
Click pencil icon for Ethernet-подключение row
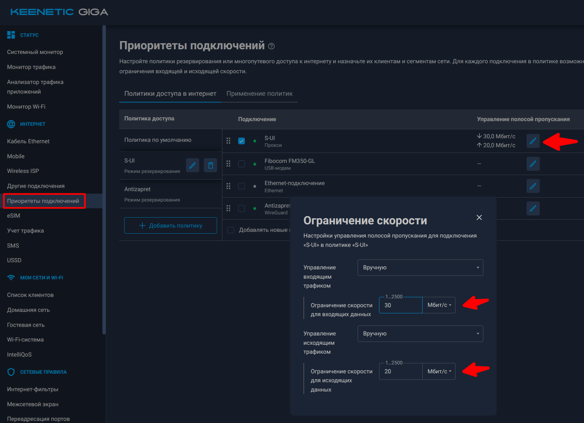pyautogui.click(x=533, y=186)
